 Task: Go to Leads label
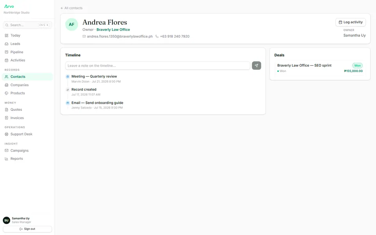pyautogui.click(x=15, y=44)
